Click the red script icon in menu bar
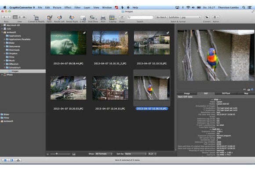The width and height of the screenshot is (255, 170). click(x=116, y=7)
